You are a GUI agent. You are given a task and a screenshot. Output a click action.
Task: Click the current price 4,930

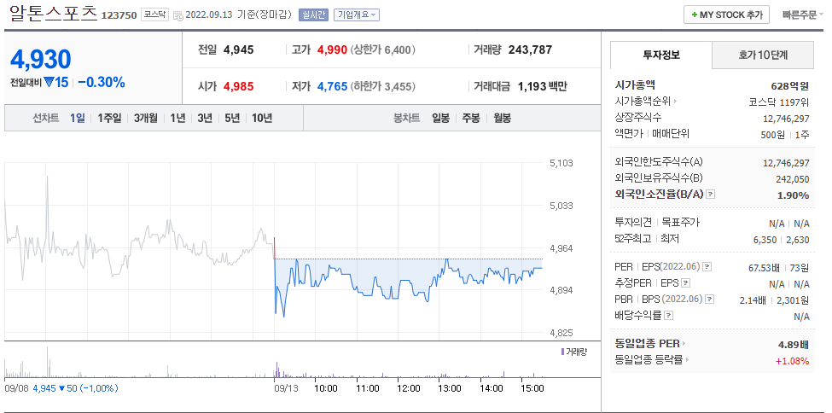(41, 60)
